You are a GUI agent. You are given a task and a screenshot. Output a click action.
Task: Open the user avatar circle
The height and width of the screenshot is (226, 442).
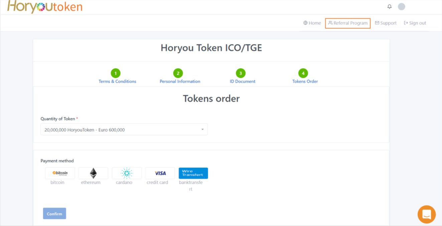tap(402, 7)
